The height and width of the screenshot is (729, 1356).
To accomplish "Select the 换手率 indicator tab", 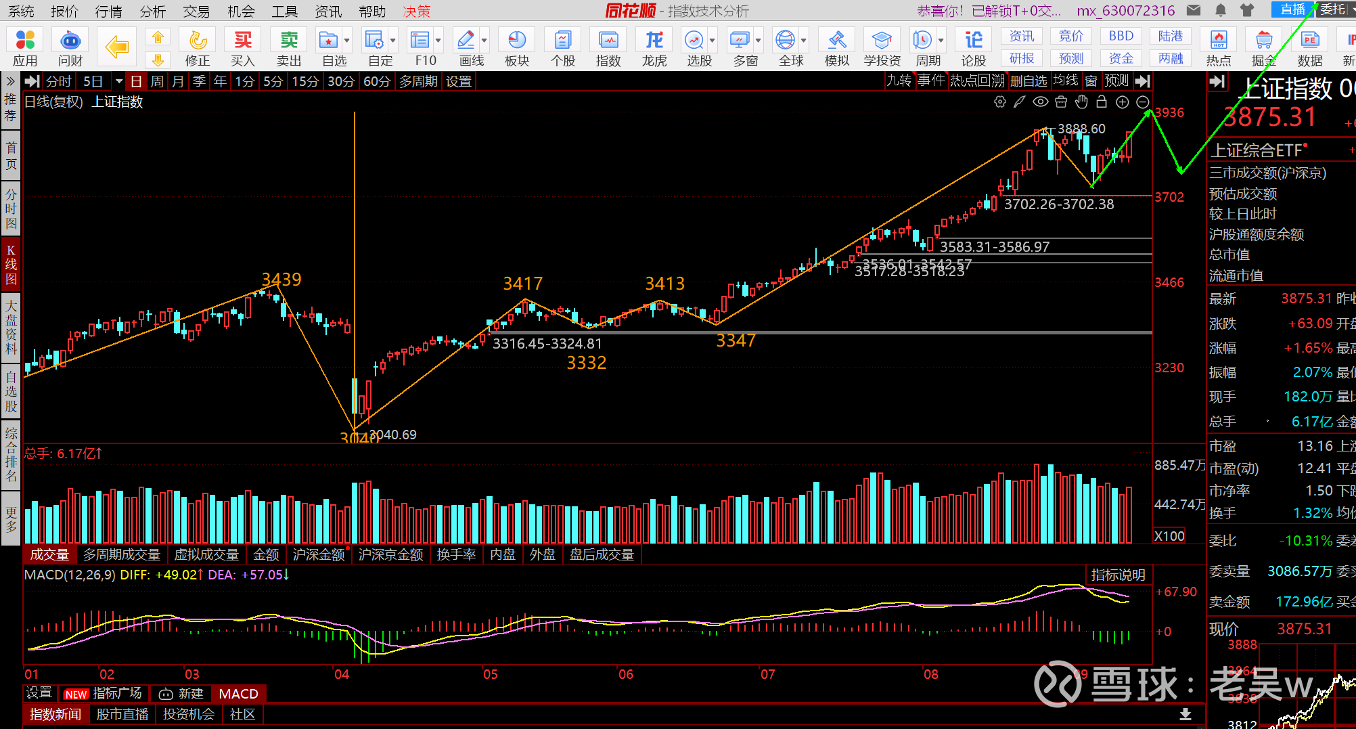I will point(457,554).
